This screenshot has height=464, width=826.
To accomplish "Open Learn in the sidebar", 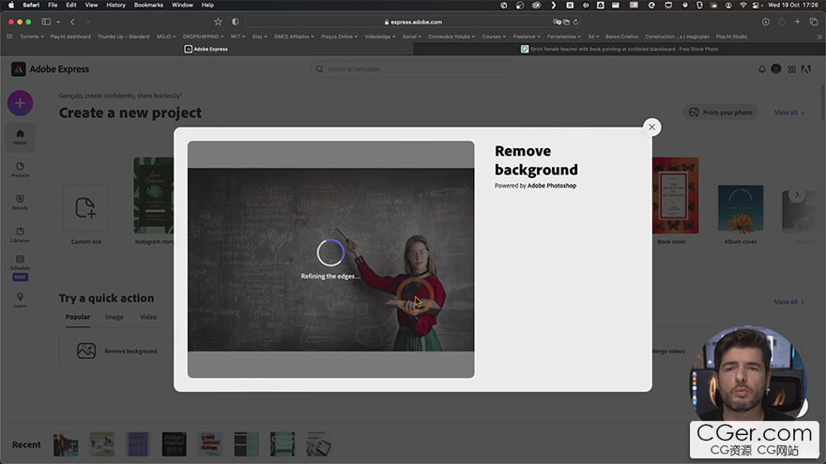I will pyautogui.click(x=20, y=300).
